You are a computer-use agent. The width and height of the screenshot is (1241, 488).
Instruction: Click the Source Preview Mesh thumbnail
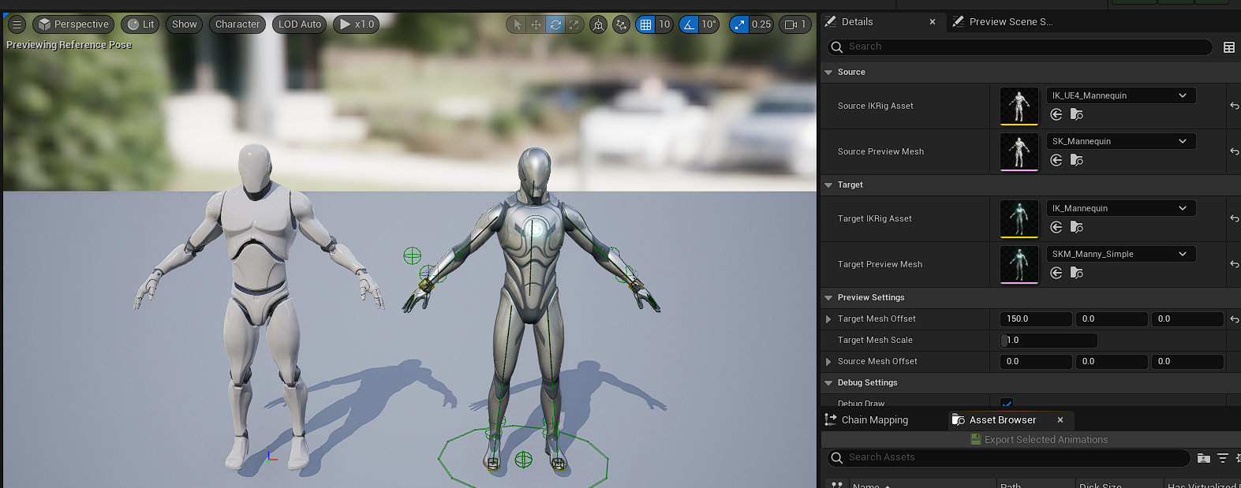tap(1019, 151)
